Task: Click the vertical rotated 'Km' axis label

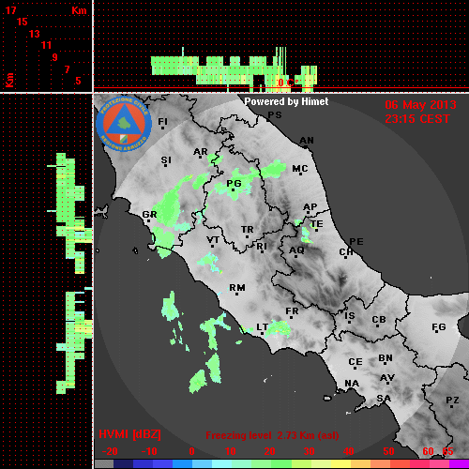Action: 9,80
